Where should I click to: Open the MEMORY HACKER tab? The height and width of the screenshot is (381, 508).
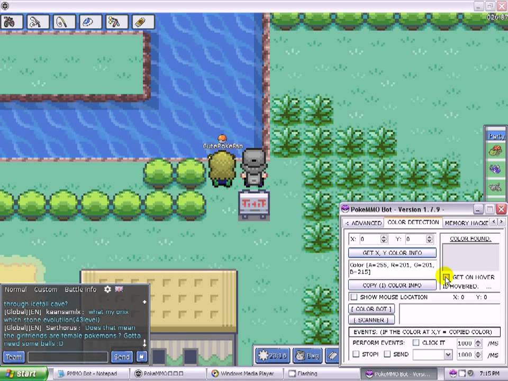[x=467, y=223]
